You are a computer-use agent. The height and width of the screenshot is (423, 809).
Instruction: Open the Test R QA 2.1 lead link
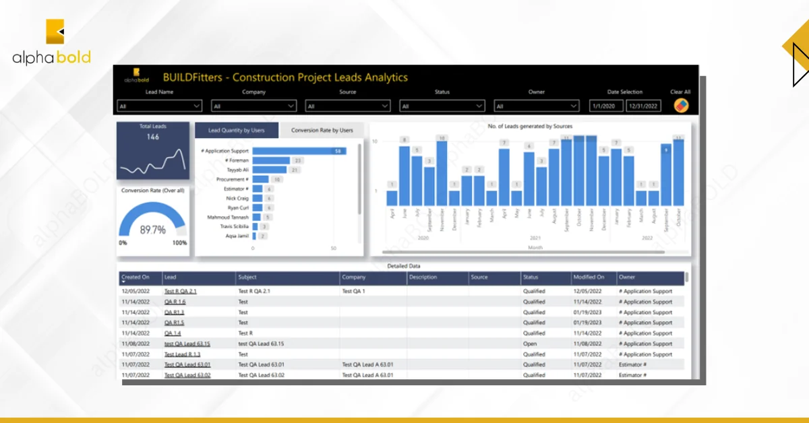point(181,292)
